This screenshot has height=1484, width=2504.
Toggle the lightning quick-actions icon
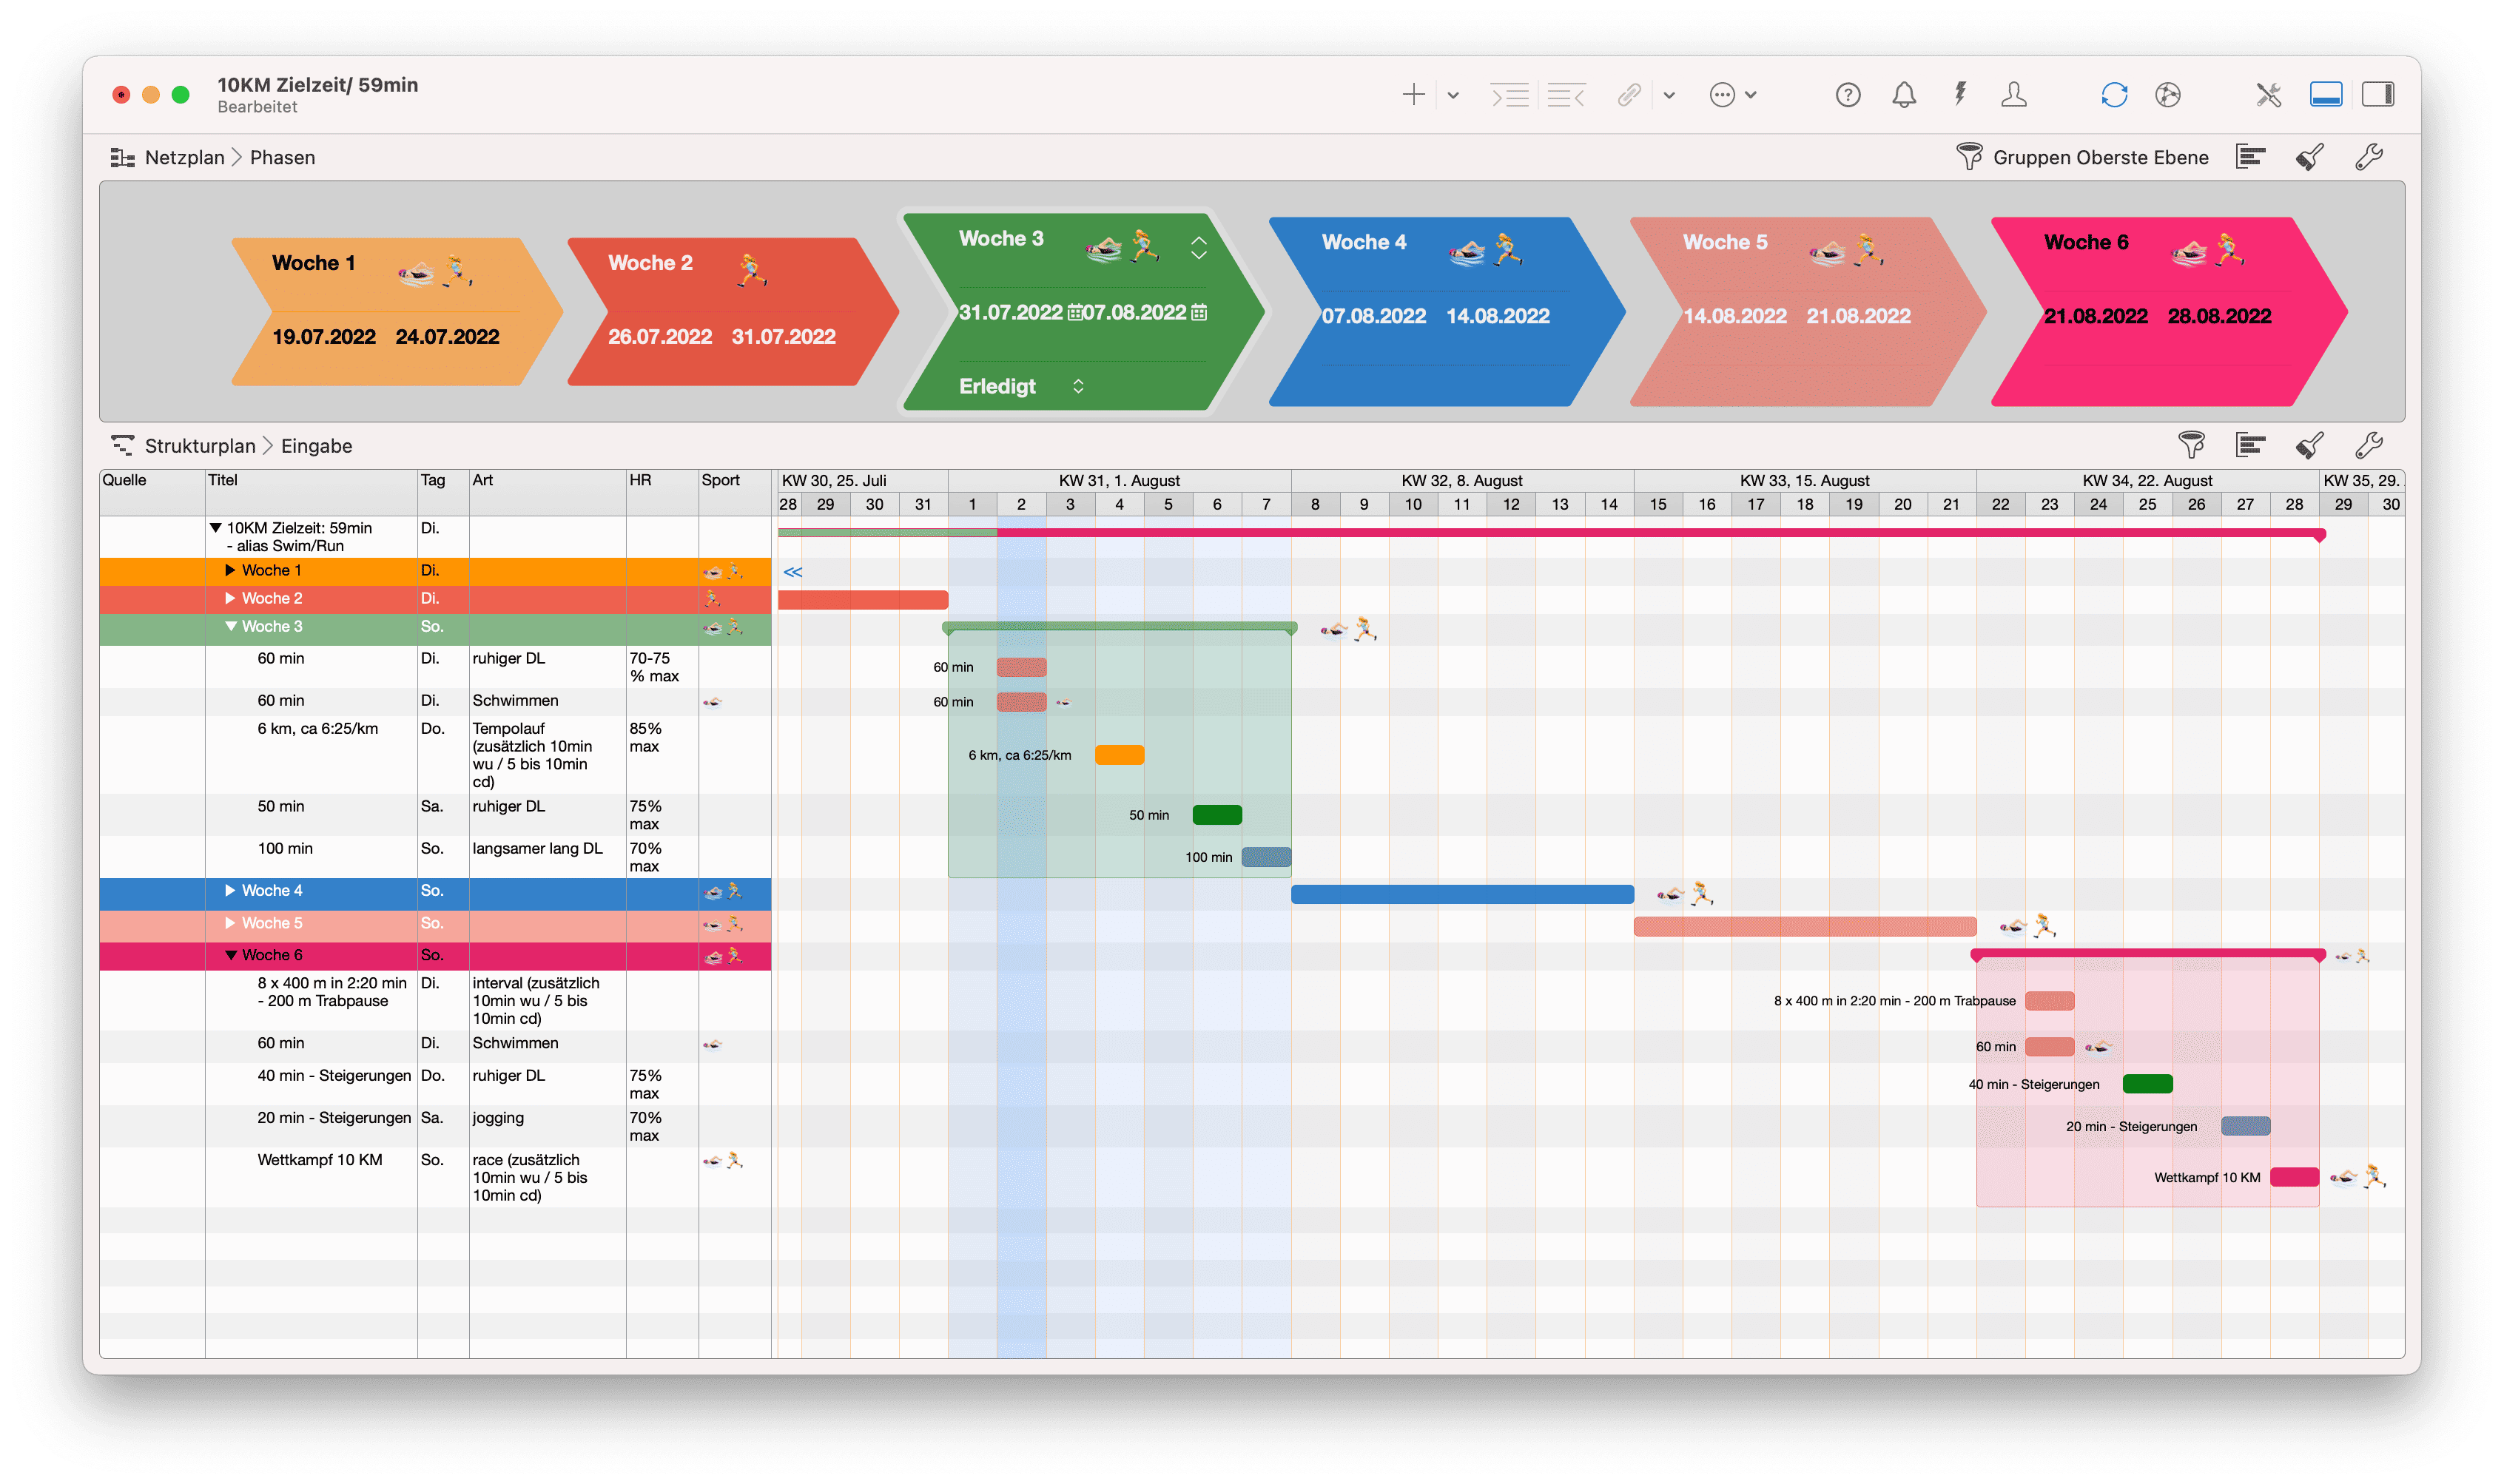tap(1960, 94)
